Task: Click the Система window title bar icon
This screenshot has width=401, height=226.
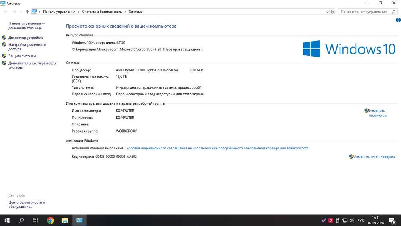Action: click(3, 3)
